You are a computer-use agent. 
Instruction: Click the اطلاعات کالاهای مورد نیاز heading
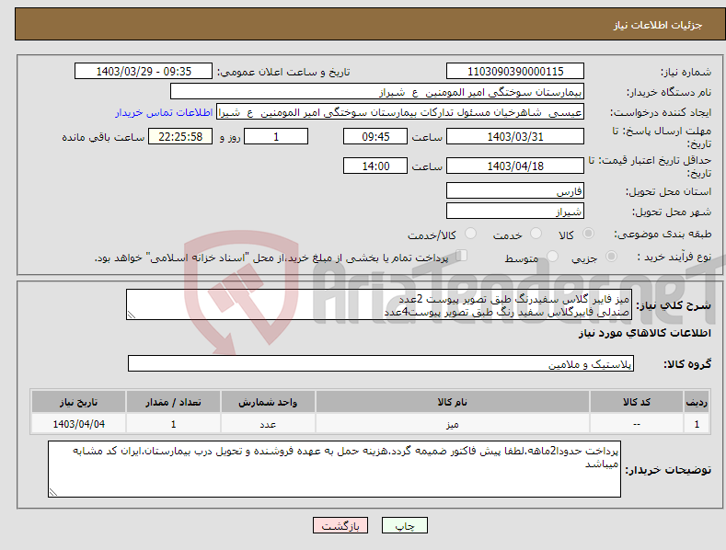[644, 333]
